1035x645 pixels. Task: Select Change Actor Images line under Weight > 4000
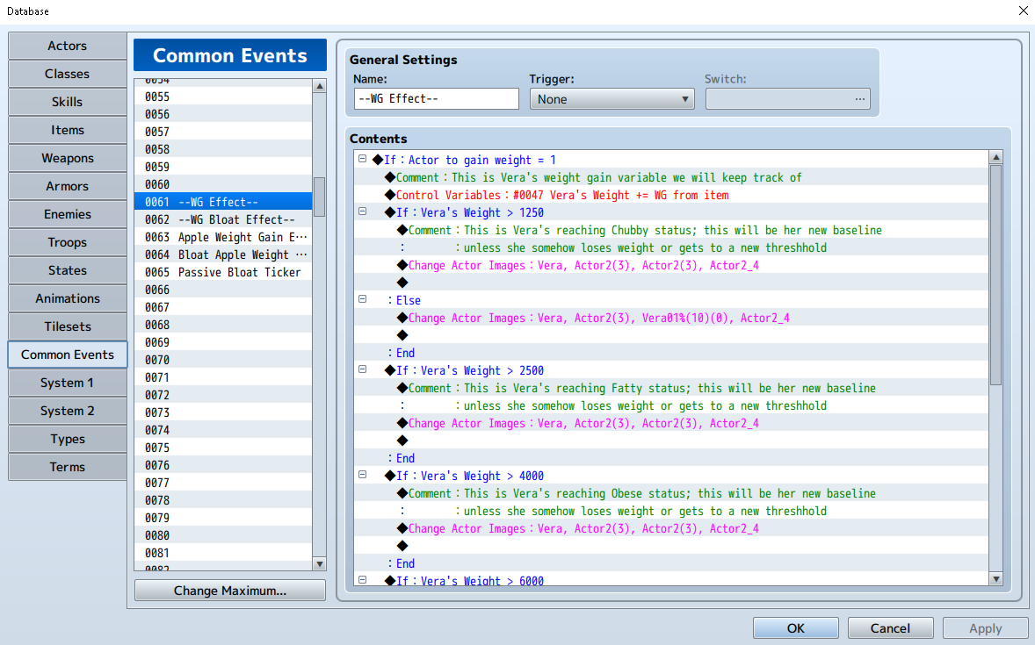pyautogui.click(x=671, y=528)
